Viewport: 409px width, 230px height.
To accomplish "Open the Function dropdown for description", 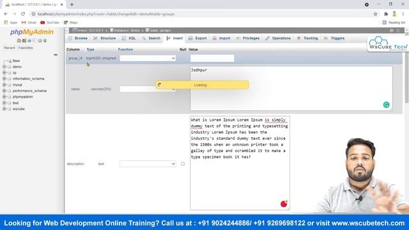I will (x=148, y=164).
